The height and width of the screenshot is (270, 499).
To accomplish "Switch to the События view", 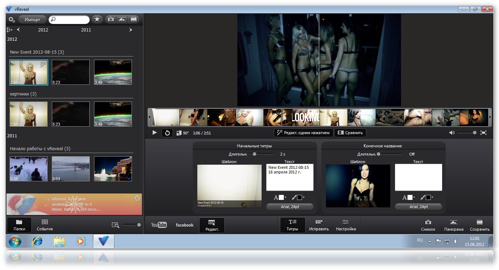I will click(x=45, y=225).
